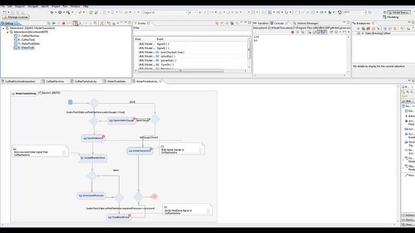Click the New icon in main toolbar
The width and height of the screenshot is (415, 233).
point(5,12)
